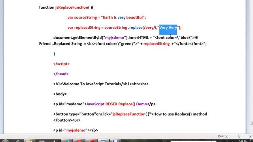Screen dimensions: 253x142
Task: Click "Welcome To JavaScript Tutorial" heading line
Action: point(101,84)
